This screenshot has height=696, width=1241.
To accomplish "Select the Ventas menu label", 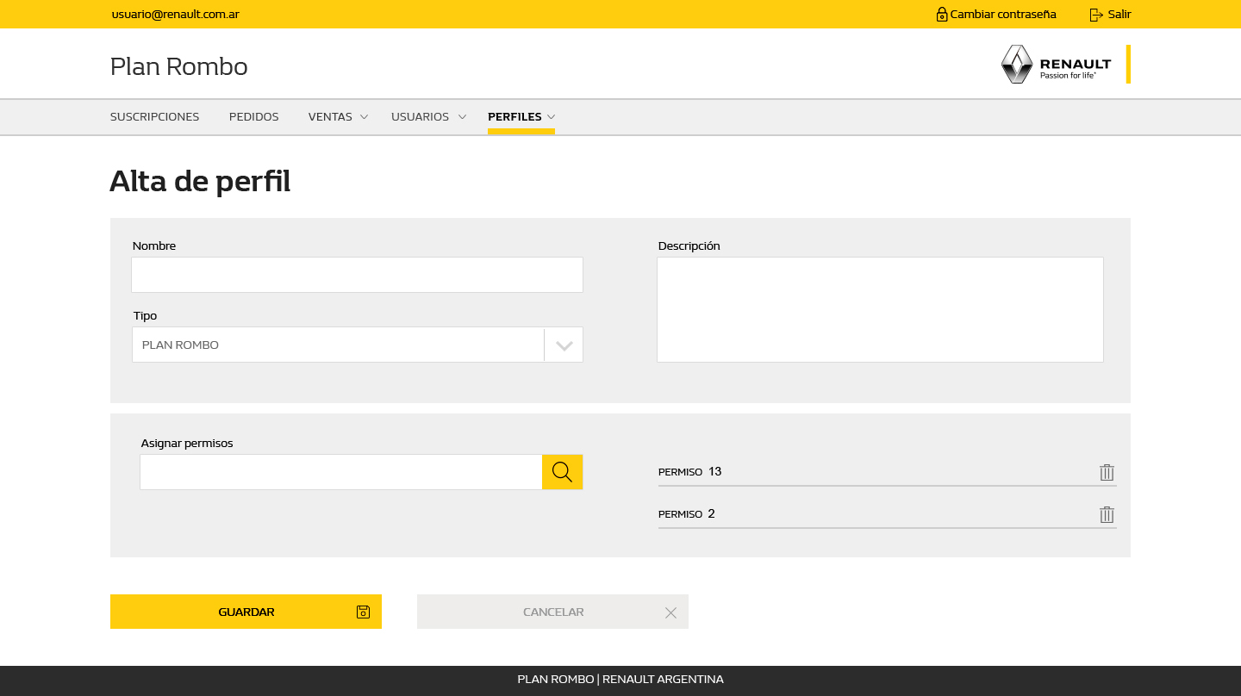I will (x=330, y=116).
